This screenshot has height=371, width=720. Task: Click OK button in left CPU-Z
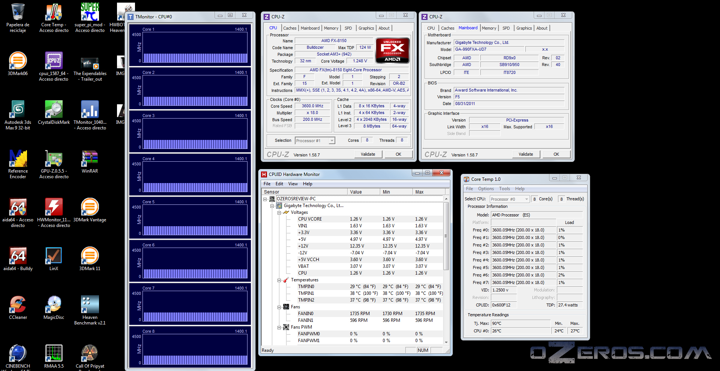tap(398, 154)
